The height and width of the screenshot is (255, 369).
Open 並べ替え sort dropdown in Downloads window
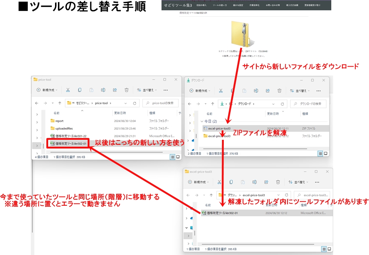[x=300, y=91]
